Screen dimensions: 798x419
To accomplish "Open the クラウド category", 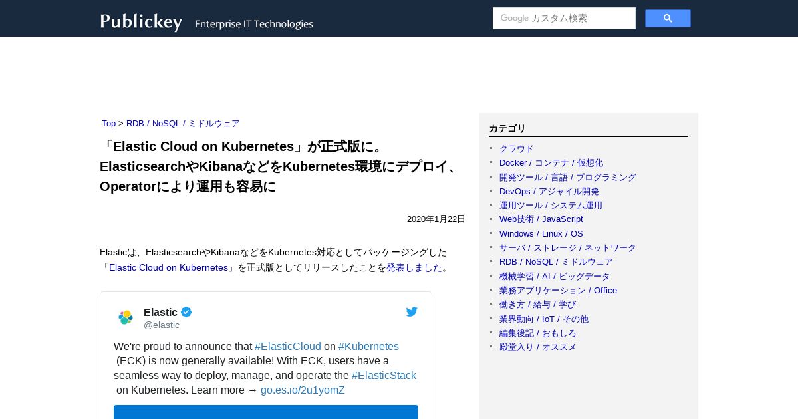I will (x=517, y=149).
